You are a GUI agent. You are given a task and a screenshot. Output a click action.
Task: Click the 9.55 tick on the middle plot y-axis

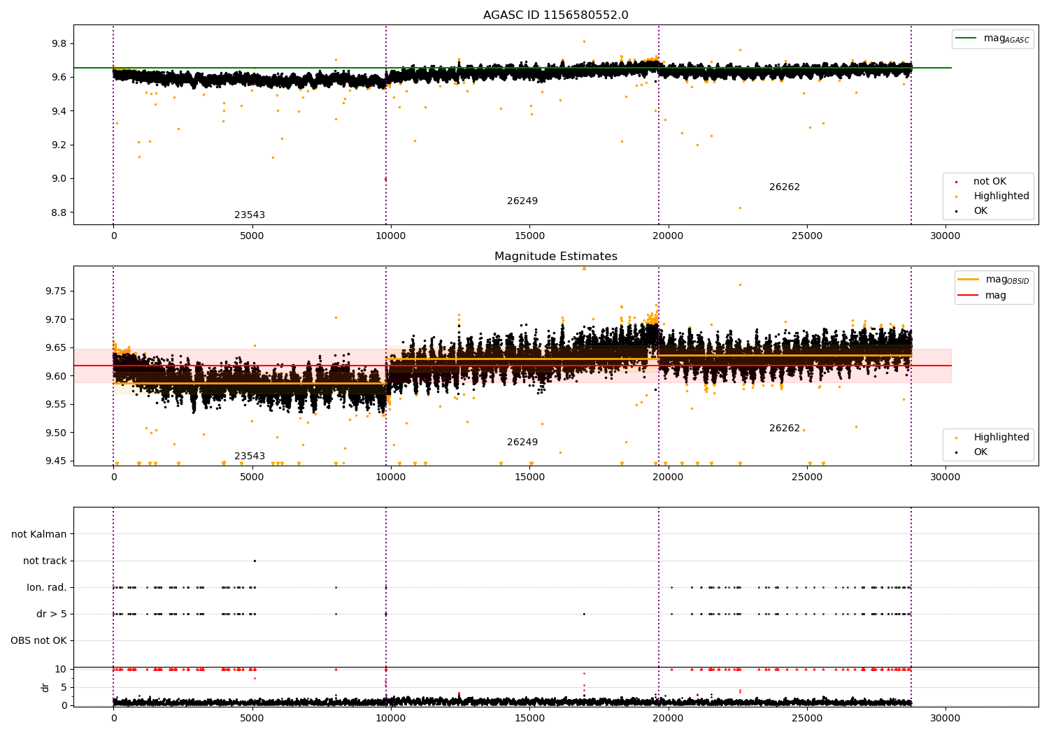click(x=56, y=404)
